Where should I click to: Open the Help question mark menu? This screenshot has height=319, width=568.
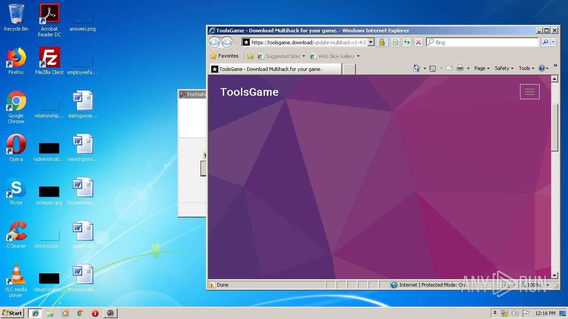(x=543, y=68)
